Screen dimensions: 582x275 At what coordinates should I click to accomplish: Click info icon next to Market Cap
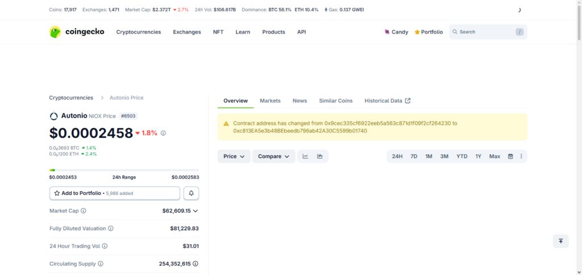pyautogui.click(x=84, y=210)
